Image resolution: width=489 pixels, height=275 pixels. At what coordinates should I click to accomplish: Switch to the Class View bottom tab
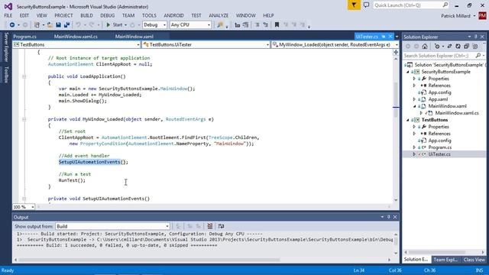click(474, 260)
